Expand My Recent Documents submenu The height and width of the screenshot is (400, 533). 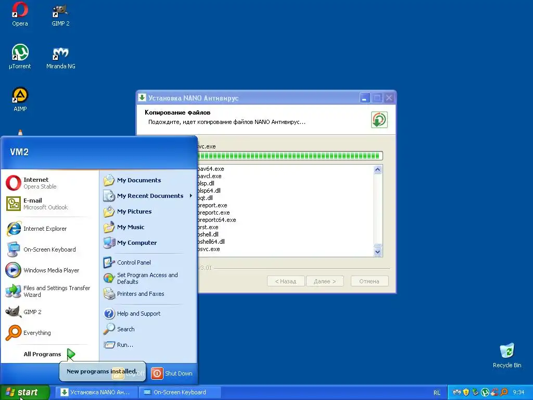coord(147,196)
